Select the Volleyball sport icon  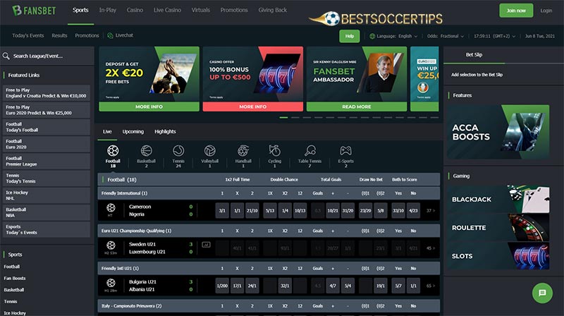[209, 151]
